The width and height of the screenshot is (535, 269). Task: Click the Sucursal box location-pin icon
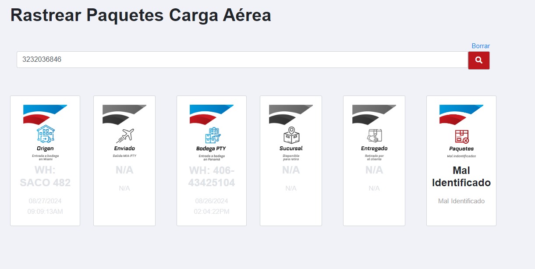(x=291, y=135)
